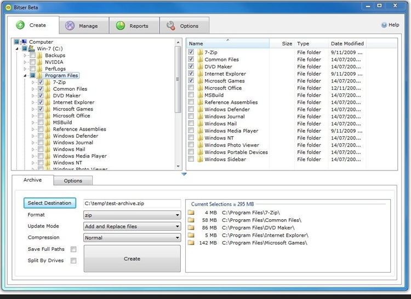Click the Manage tab icon
This screenshot has height=299, width=411.
[x=70, y=26]
